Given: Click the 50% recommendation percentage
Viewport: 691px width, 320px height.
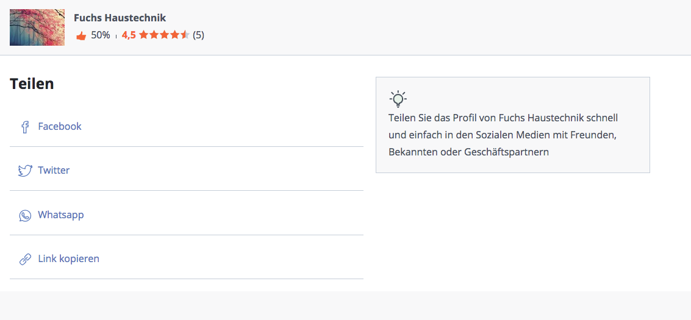Looking at the screenshot, I should pos(101,35).
